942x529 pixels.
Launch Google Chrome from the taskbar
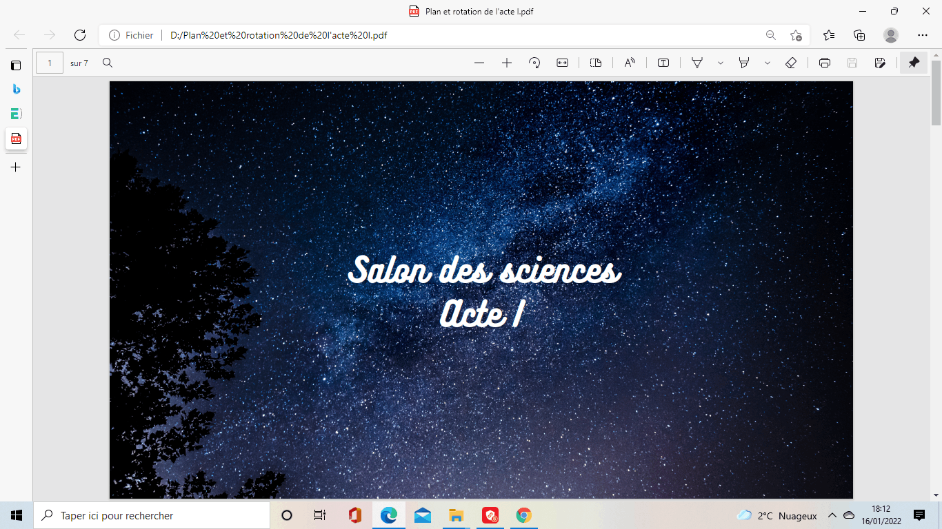523,515
